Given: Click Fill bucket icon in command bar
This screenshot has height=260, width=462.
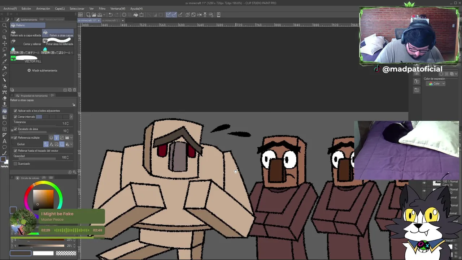Looking at the screenshot, I should 136,15.
